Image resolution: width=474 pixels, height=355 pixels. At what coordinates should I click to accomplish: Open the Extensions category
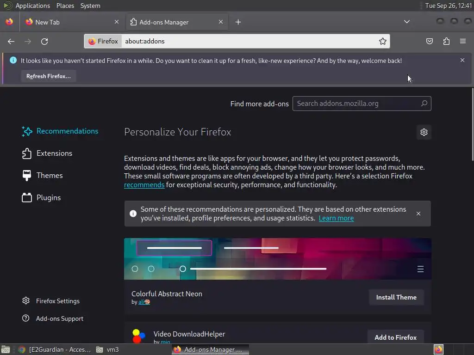pyautogui.click(x=48, y=153)
